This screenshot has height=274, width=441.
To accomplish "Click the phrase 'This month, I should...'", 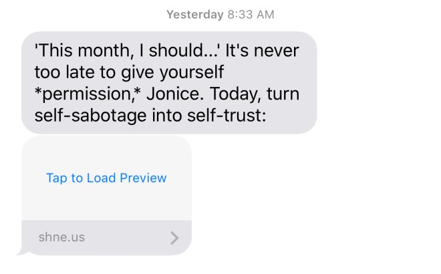I will (x=126, y=51).
